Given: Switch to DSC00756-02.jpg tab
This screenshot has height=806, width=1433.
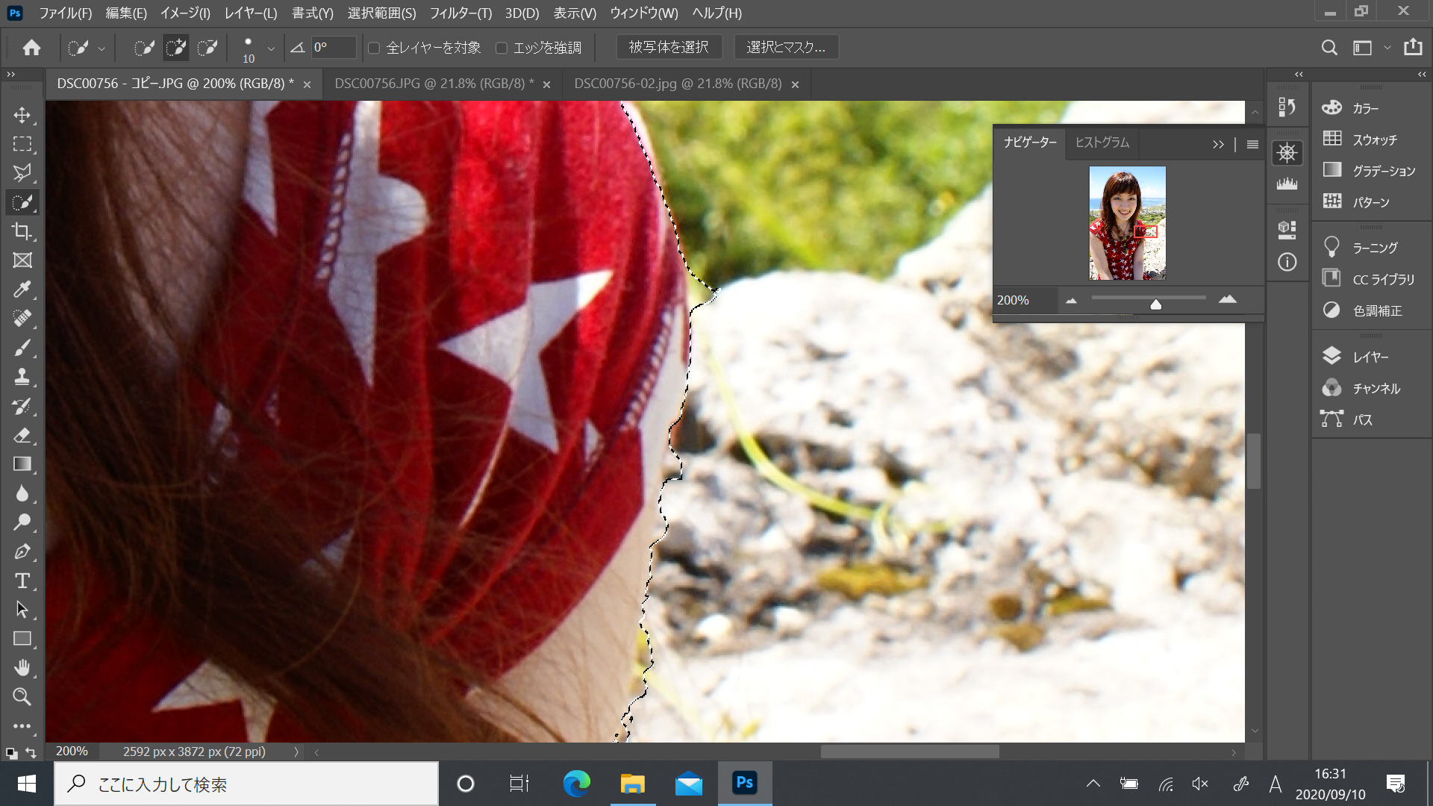Looking at the screenshot, I should (x=677, y=84).
